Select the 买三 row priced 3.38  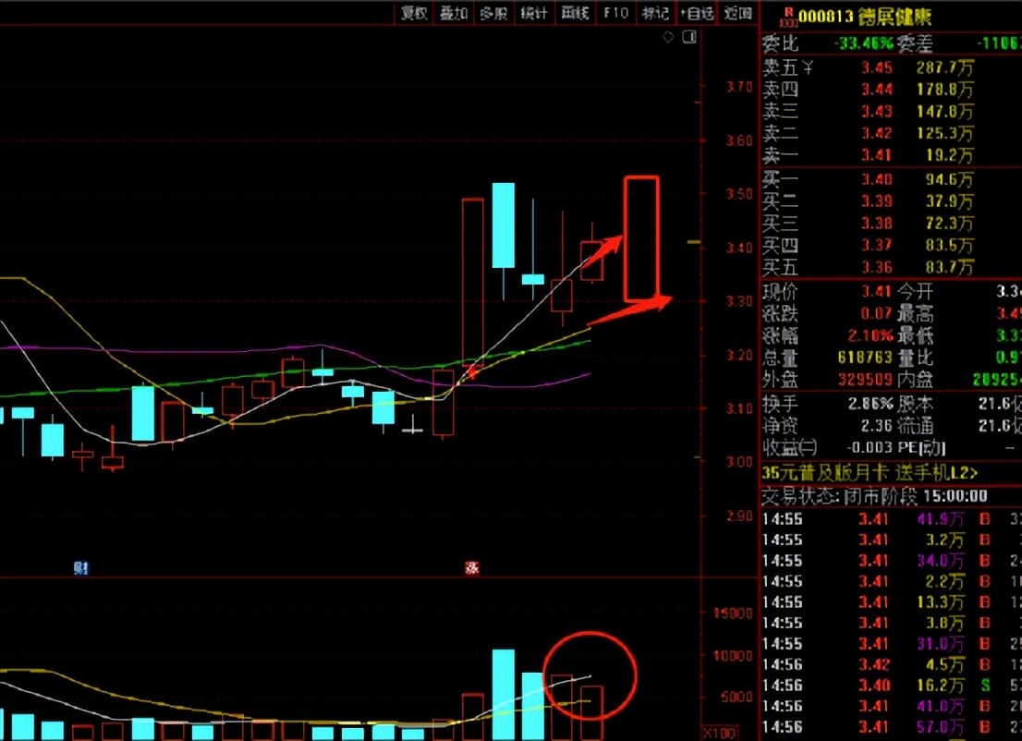(x=891, y=224)
